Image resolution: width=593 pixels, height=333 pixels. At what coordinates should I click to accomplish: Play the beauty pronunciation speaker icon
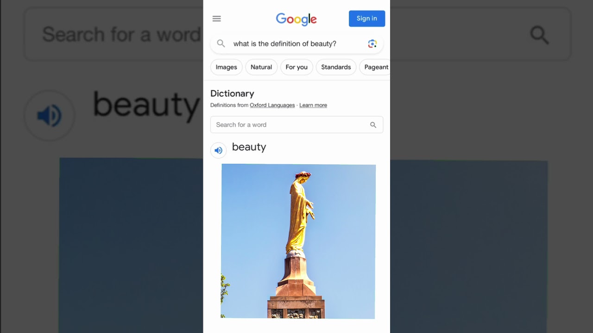tap(218, 150)
